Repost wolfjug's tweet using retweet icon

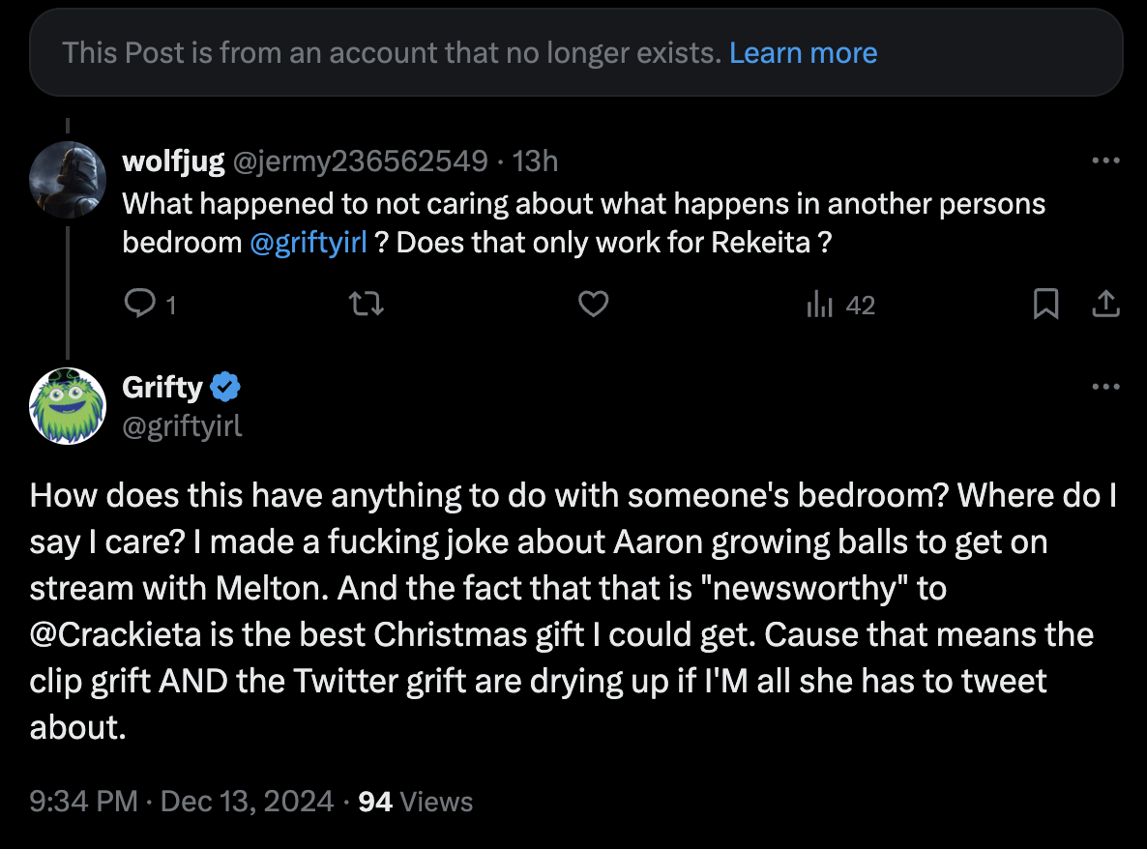click(x=366, y=304)
